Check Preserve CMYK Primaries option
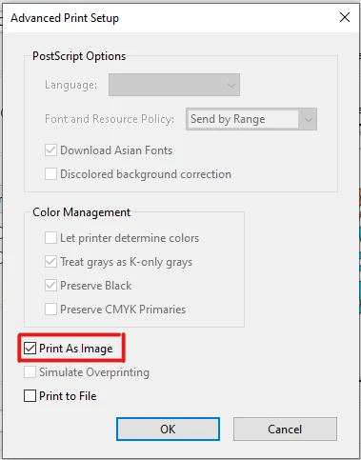Viewport: 361px width, 460px height. (x=50, y=309)
